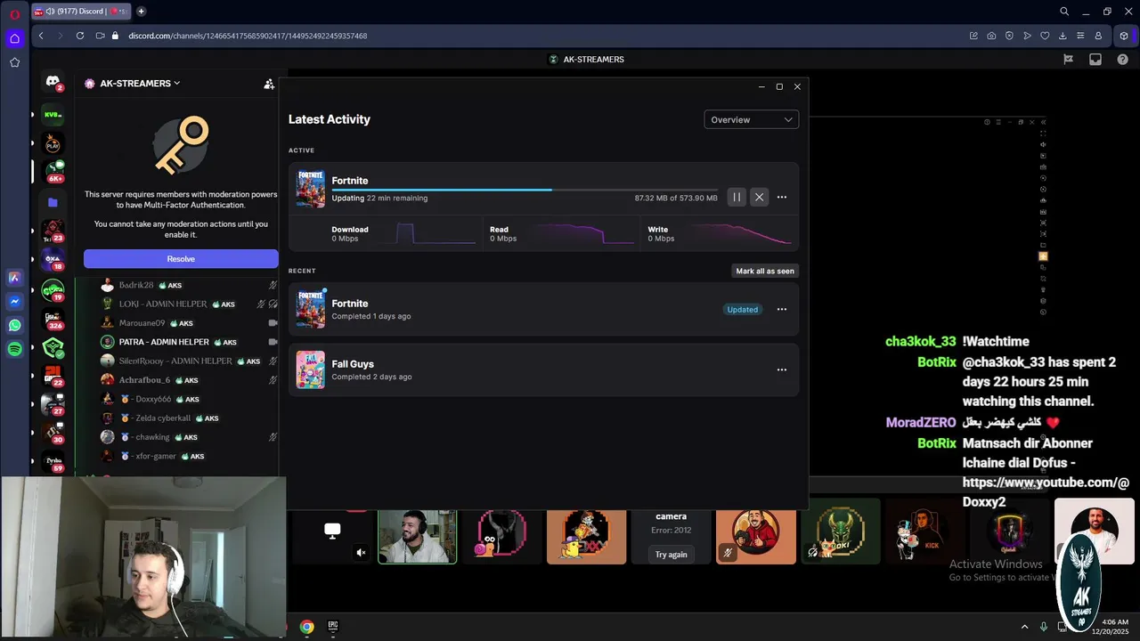Open browser search tabs magnifier icon
The width and height of the screenshot is (1140, 641).
pyautogui.click(x=1064, y=12)
